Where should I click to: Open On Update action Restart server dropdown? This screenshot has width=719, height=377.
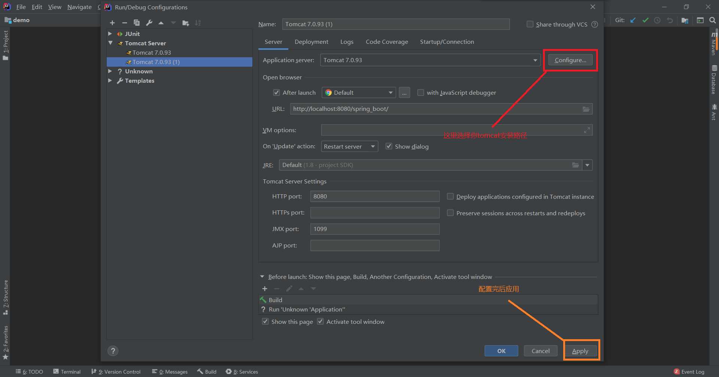click(x=349, y=146)
